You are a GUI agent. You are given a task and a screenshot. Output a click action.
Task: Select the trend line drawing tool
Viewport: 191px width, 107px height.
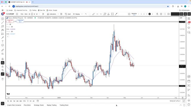pyautogui.click(x=3, y=23)
